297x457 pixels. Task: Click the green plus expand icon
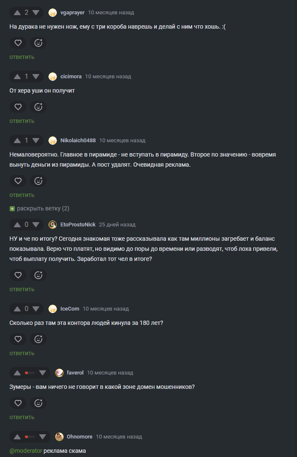point(12,208)
